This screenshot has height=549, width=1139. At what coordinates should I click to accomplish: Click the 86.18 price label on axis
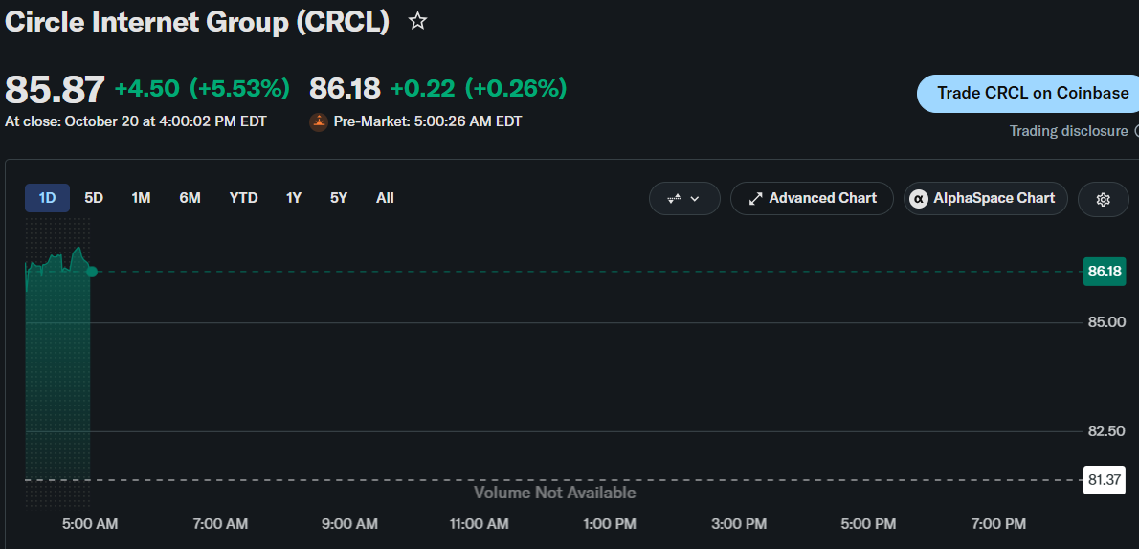[x=1105, y=272]
